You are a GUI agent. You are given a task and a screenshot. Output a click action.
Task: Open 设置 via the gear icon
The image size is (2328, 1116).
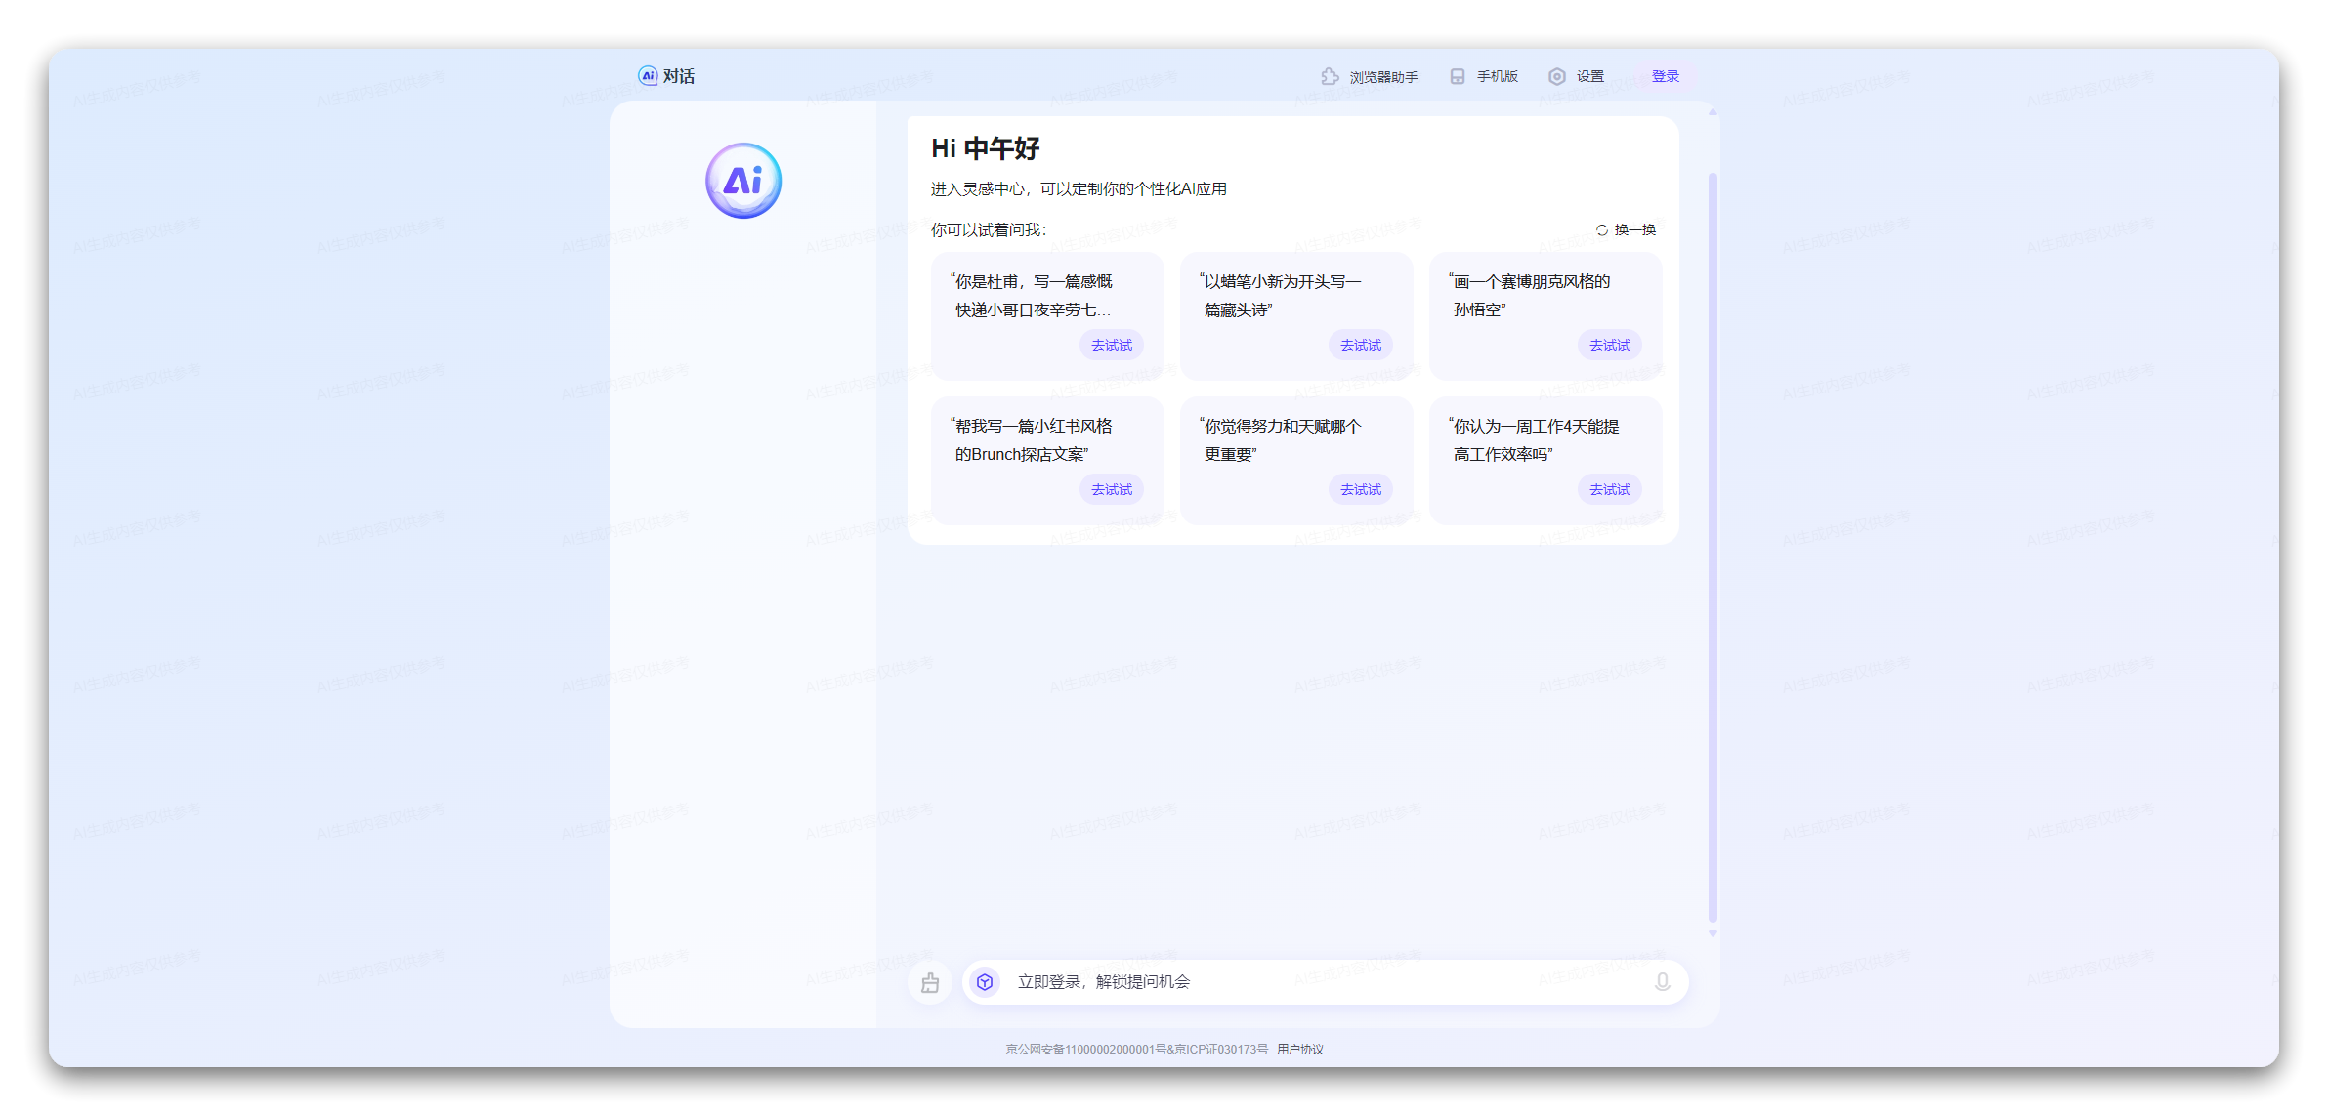(x=1557, y=75)
